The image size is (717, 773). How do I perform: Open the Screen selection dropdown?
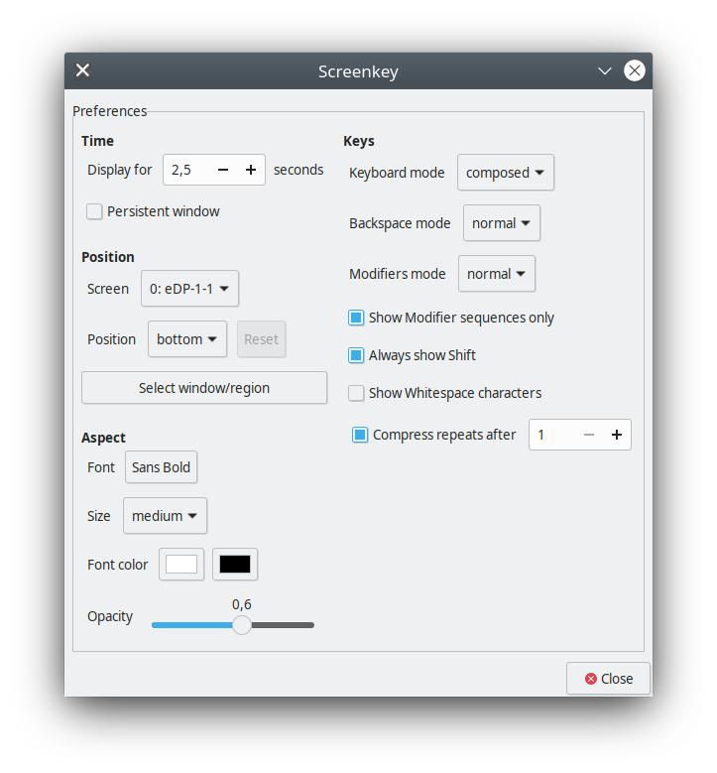click(x=189, y=289)
